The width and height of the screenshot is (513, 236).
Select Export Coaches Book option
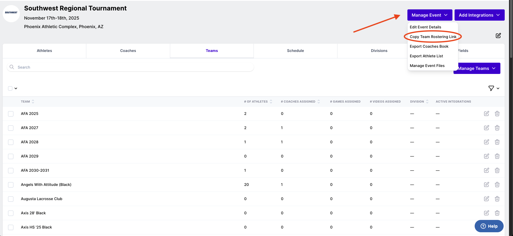point(429,46)
